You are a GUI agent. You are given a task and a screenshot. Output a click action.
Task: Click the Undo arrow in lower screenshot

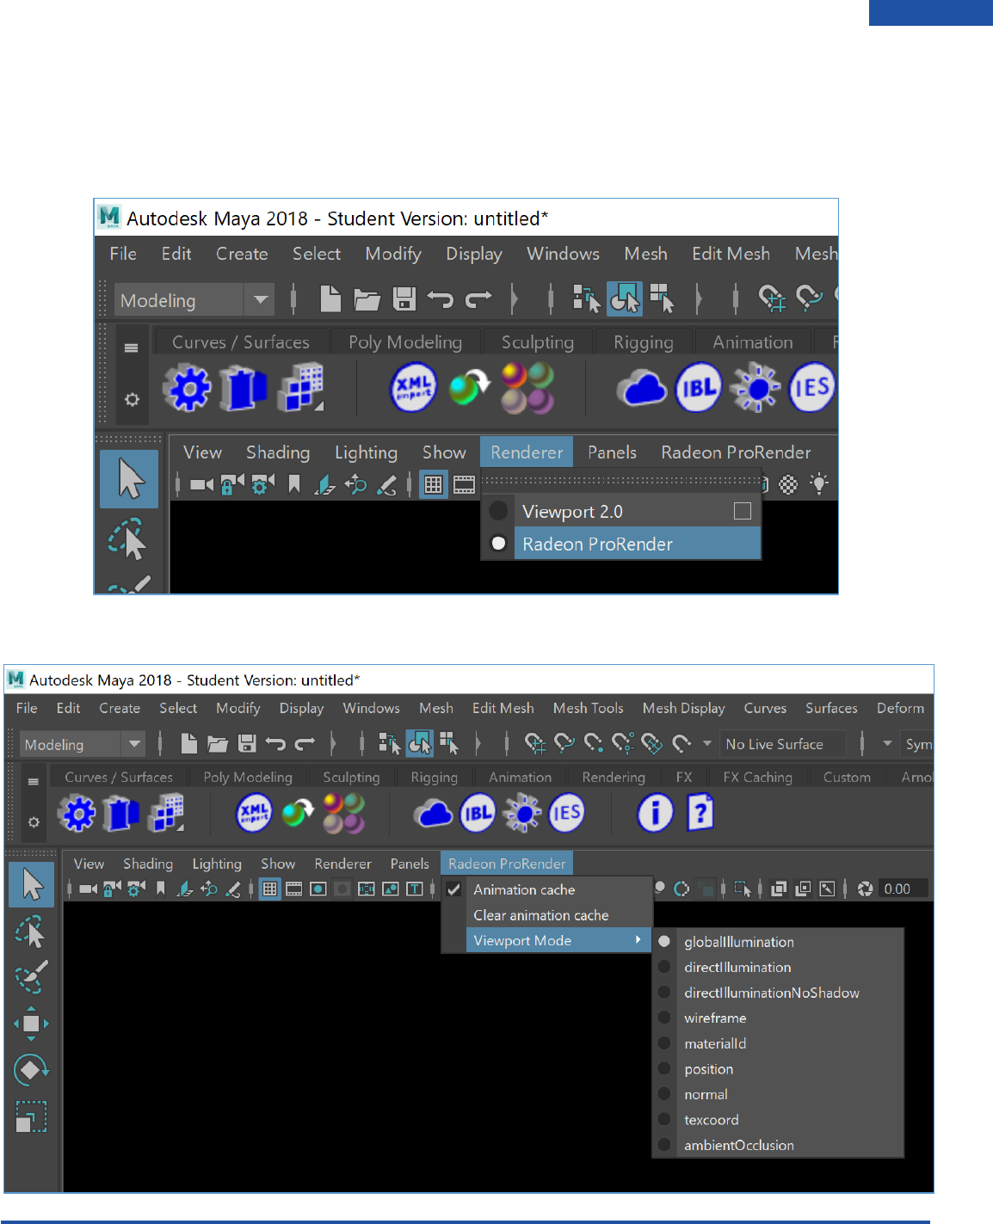coord(275,743)
